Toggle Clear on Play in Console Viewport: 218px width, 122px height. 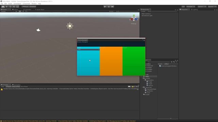tap(16, 87)
